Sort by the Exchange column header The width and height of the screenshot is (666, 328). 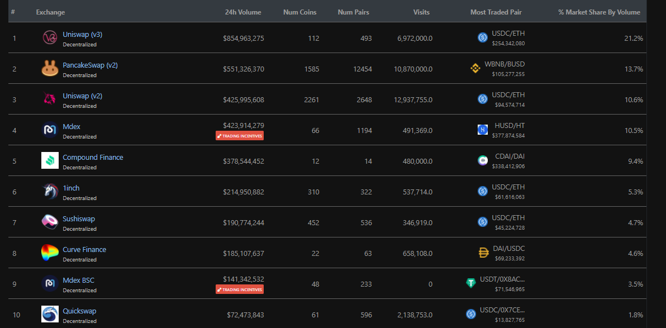(x=50, y=12)
